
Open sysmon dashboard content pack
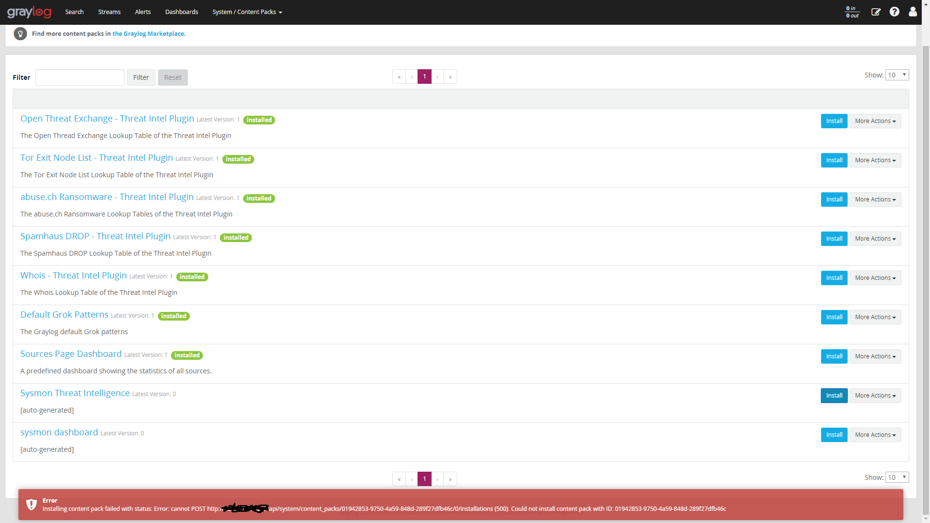(59, 432)
